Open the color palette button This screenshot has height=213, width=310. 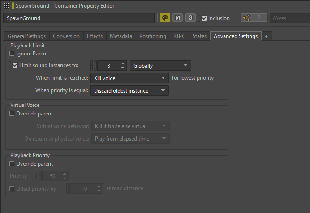click(165, 18)
